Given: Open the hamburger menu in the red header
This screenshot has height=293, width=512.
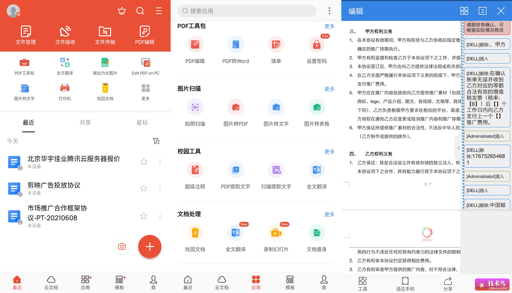Looking at the screenshot, I should (159, 11).
